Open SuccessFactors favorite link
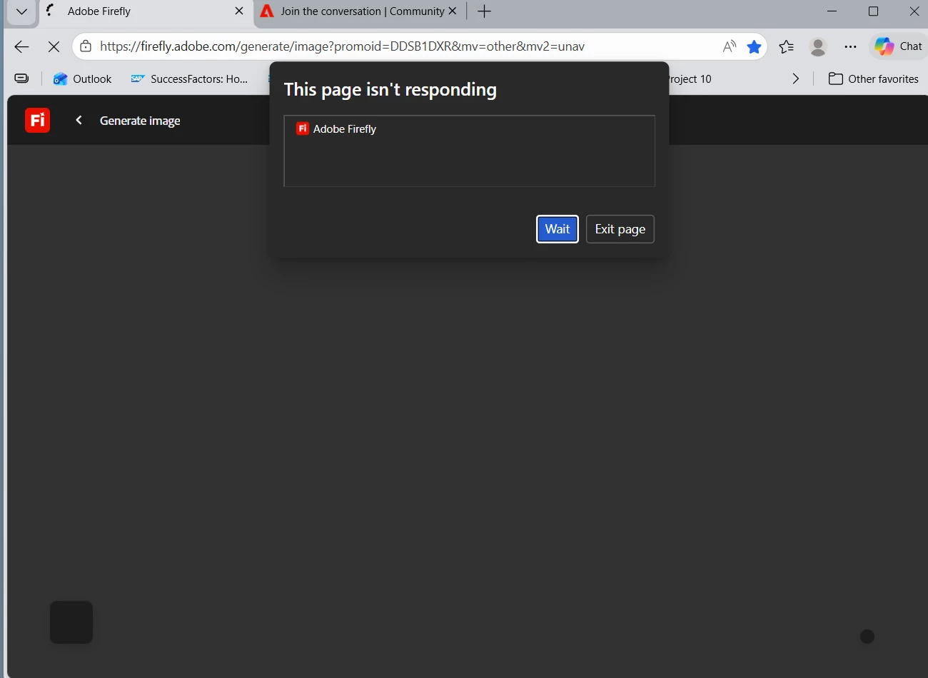The image size is (928, 678). 189,79
